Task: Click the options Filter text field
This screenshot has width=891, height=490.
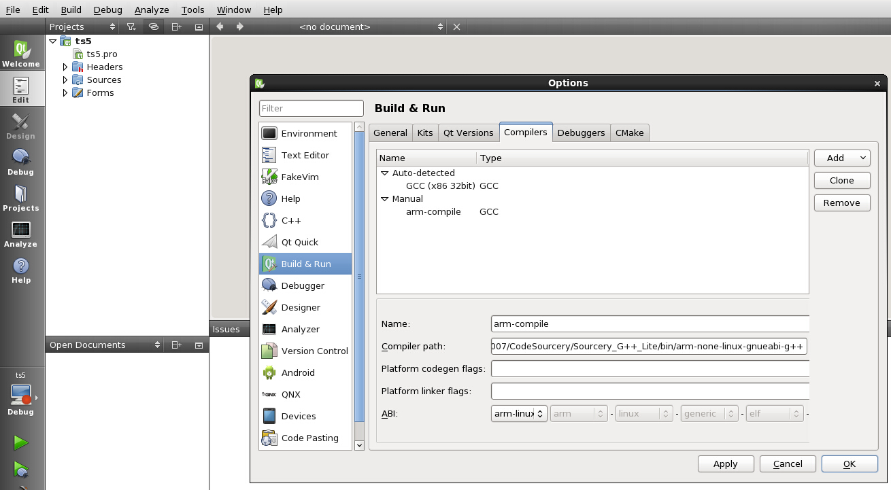Action: tap(312, 108)
